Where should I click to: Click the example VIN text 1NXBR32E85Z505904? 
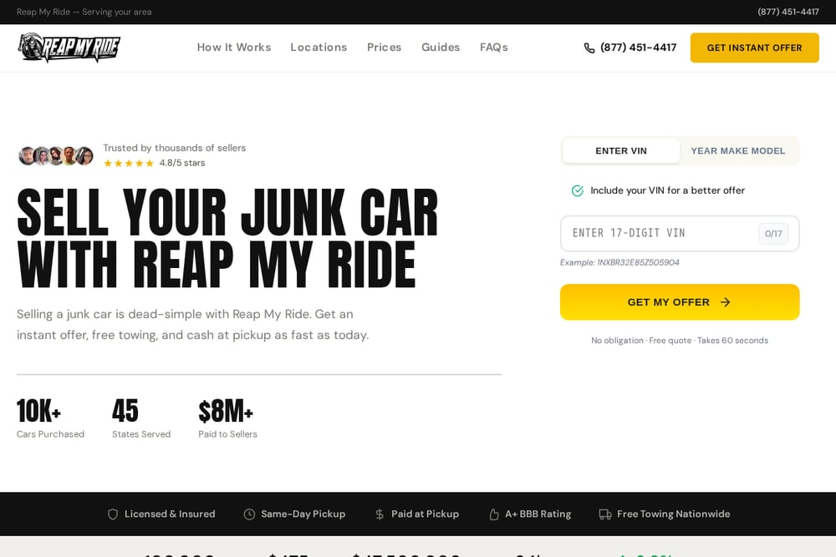638,262
